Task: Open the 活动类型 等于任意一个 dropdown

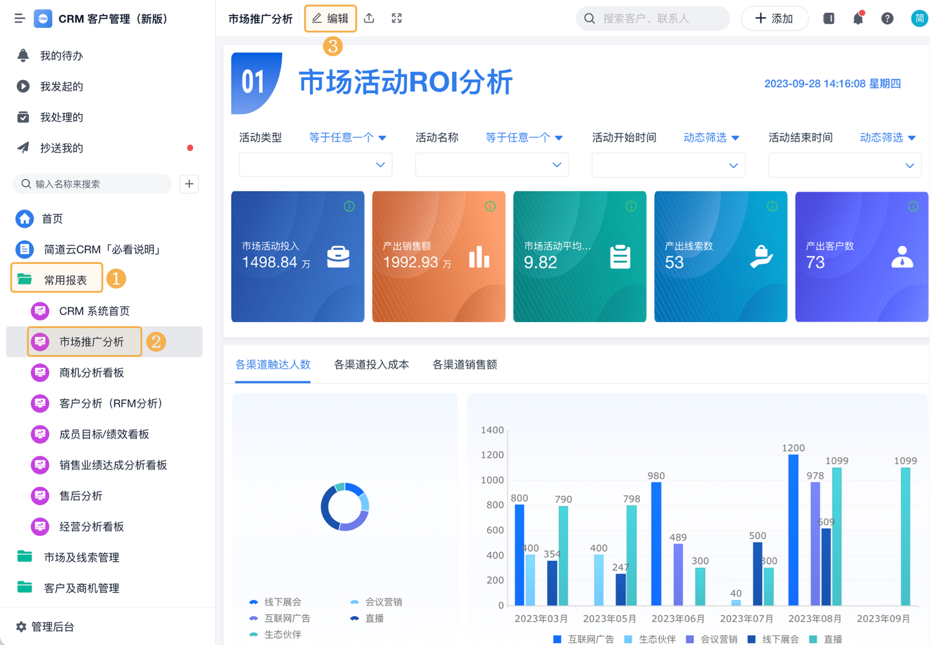Action: [x=347, y=137]
